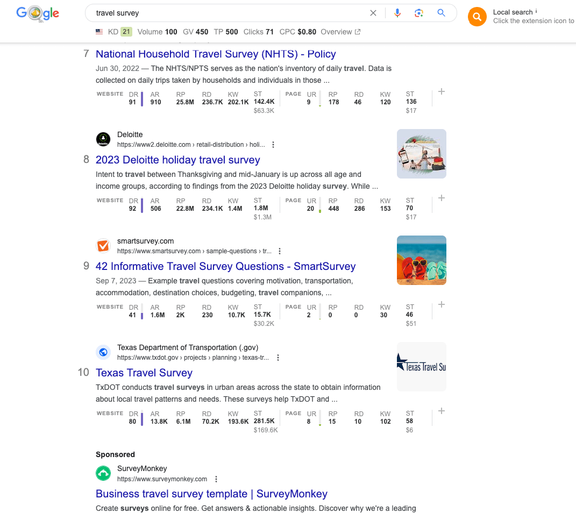This screenshot has width=576, height=513.
Task: Click inside the travel survey search field
Action: (226, 12)
